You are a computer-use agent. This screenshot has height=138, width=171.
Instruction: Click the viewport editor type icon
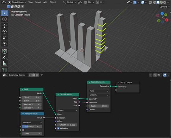click(4, 2)
